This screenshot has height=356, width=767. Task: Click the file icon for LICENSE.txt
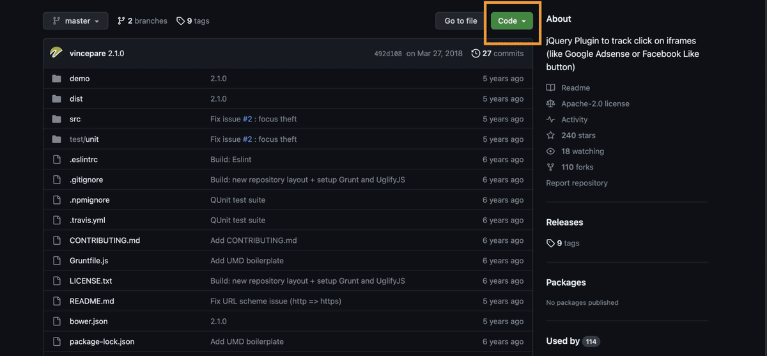click(56, 281)
